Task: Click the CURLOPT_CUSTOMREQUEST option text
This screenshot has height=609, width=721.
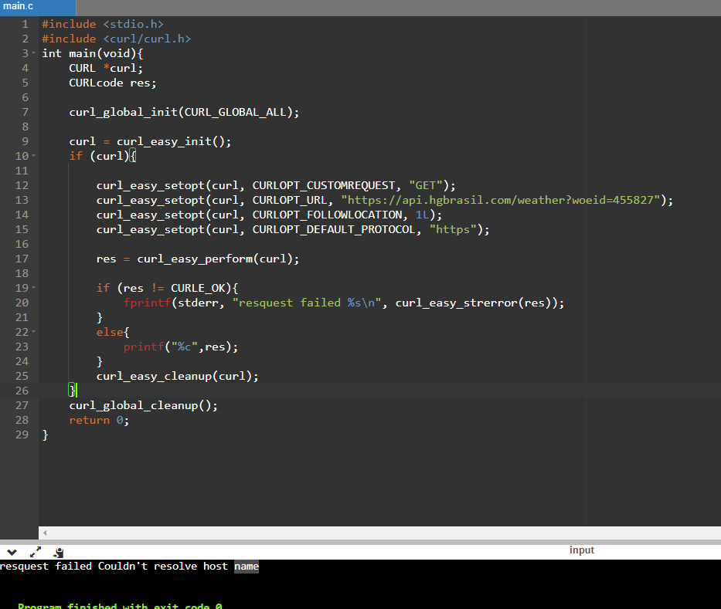Action: 324,185
